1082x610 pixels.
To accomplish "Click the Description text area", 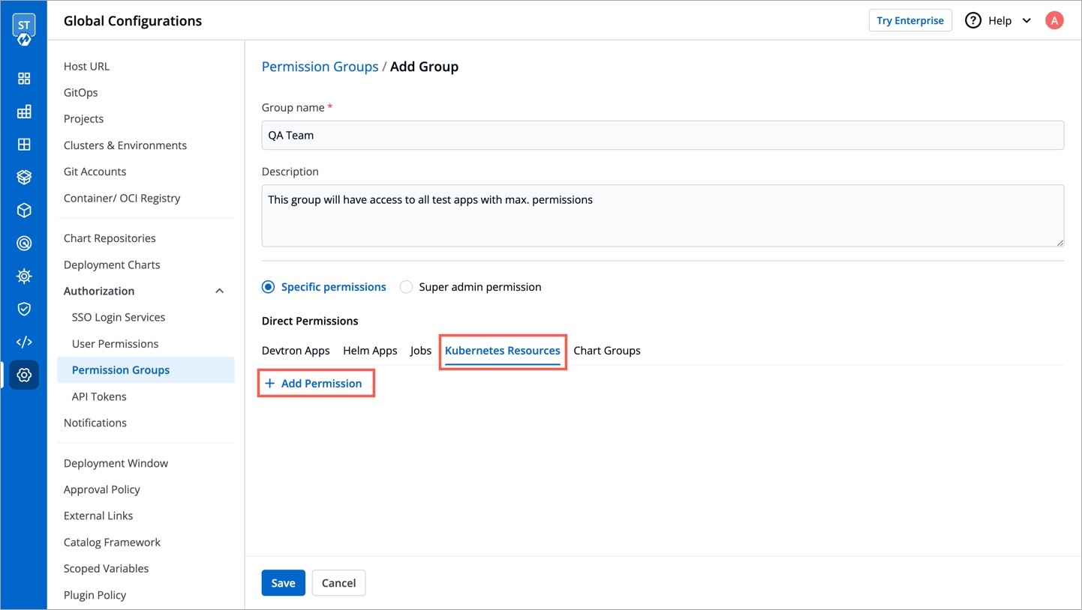I will point(663,216).
